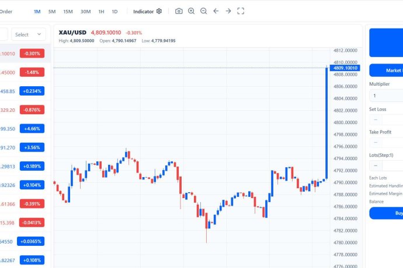Click the Multiplier input field
The image size is (403, 268).
[386, 96]
